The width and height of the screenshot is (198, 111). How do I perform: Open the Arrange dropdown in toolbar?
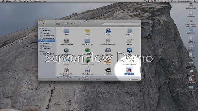pyautogui.click(x=79, y=24)
